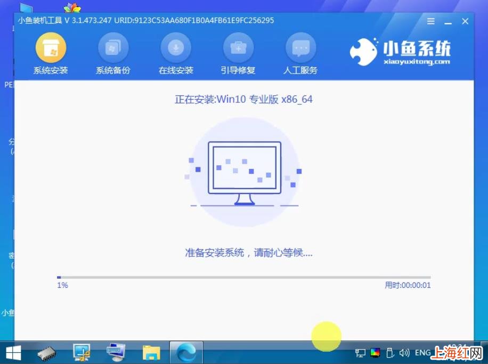Close the 小鱼装机工具 window
Viewport: 488px width, 364px height.
[465, 21]
